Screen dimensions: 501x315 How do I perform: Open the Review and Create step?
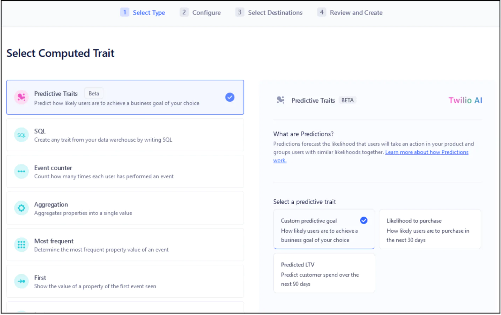350,13
